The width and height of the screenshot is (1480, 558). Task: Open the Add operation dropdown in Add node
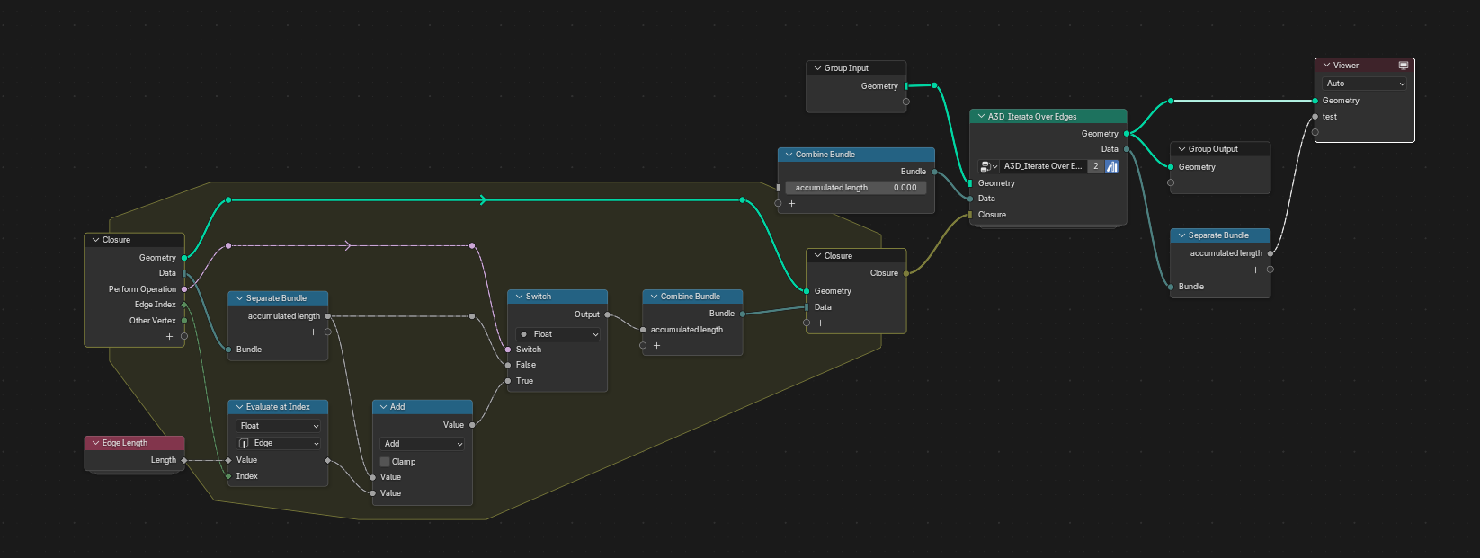[423, 444]
